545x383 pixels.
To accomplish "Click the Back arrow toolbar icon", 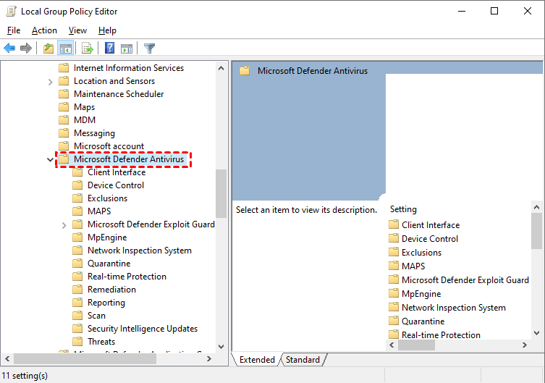I will (x=9, y=48).
